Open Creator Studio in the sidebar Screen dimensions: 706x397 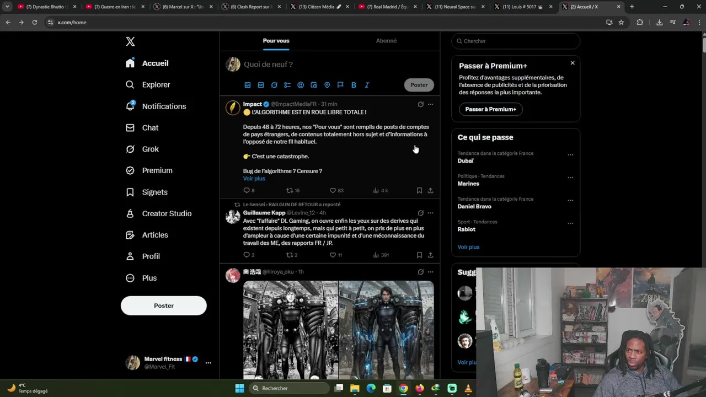click(158, 214)
